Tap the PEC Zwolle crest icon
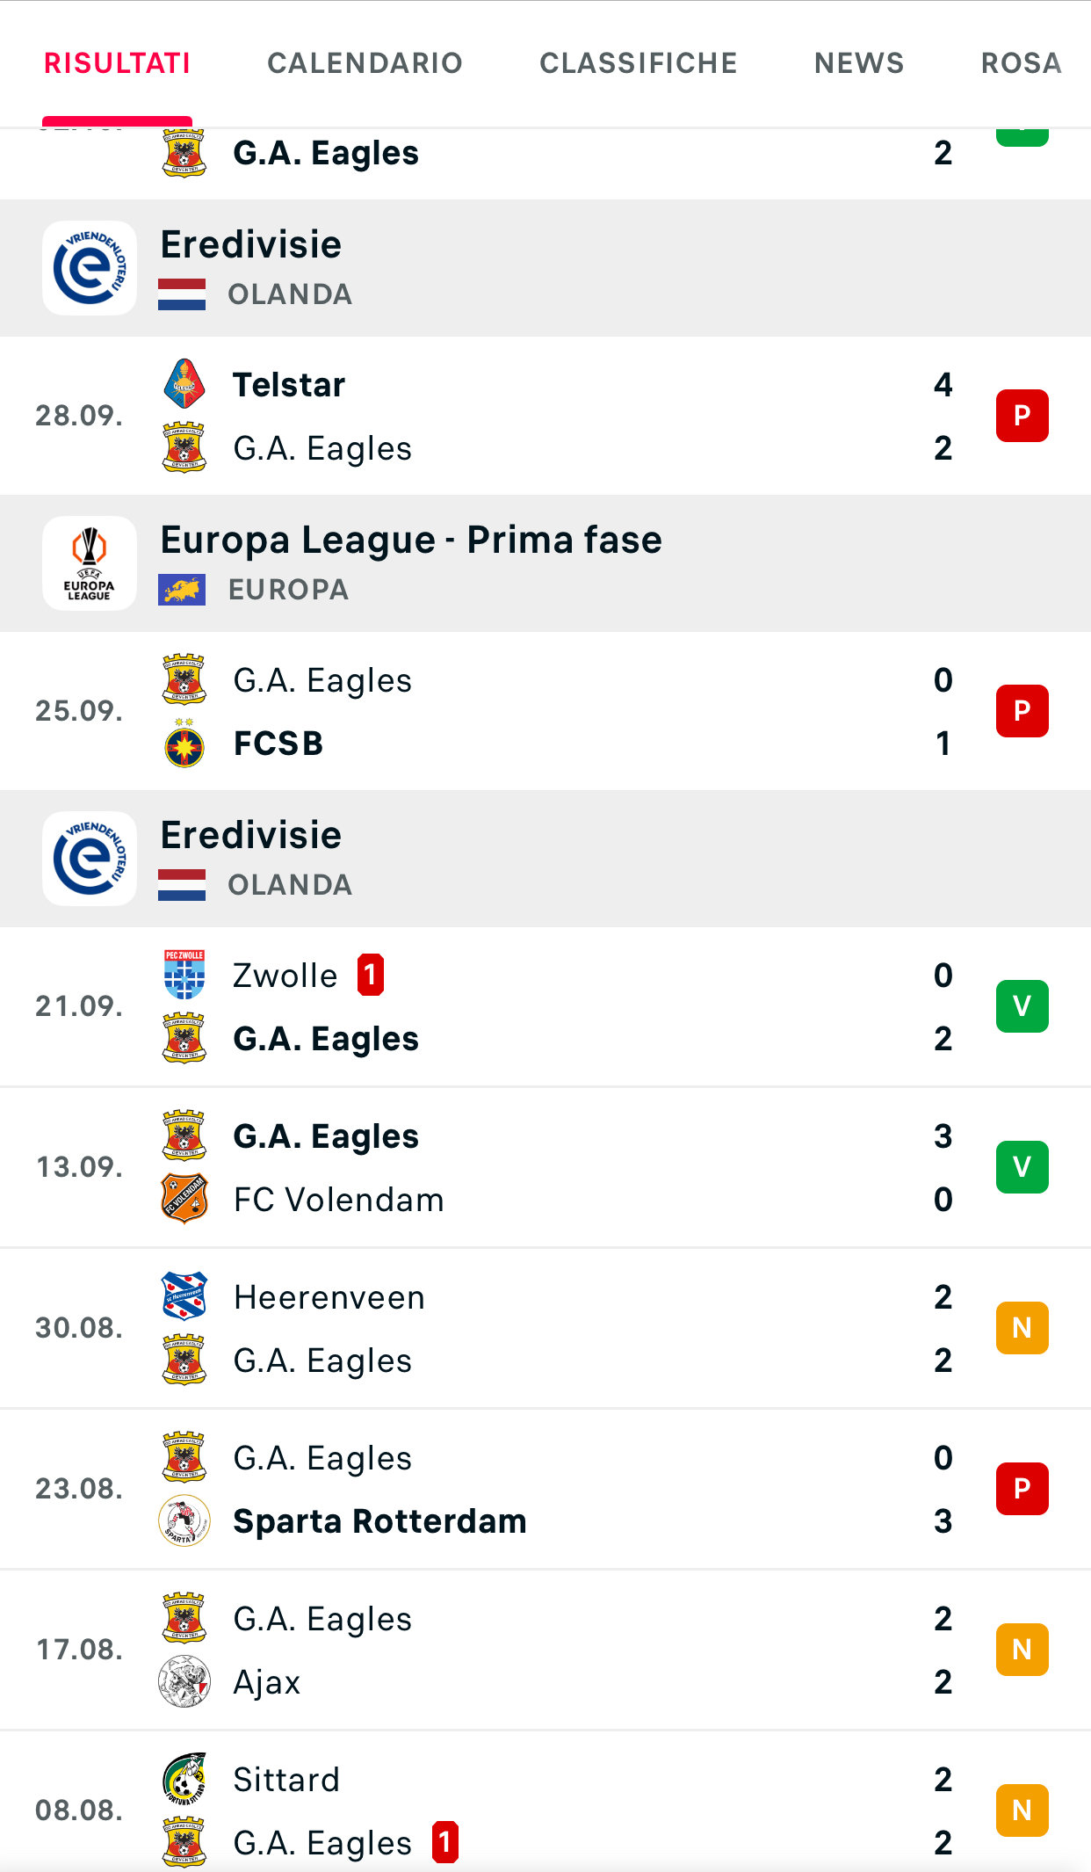The height and width of the screenshot is (1872, 1091). 184,975
